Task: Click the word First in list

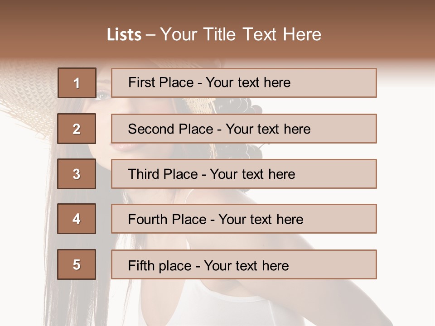Action: [x=141, y=82]
